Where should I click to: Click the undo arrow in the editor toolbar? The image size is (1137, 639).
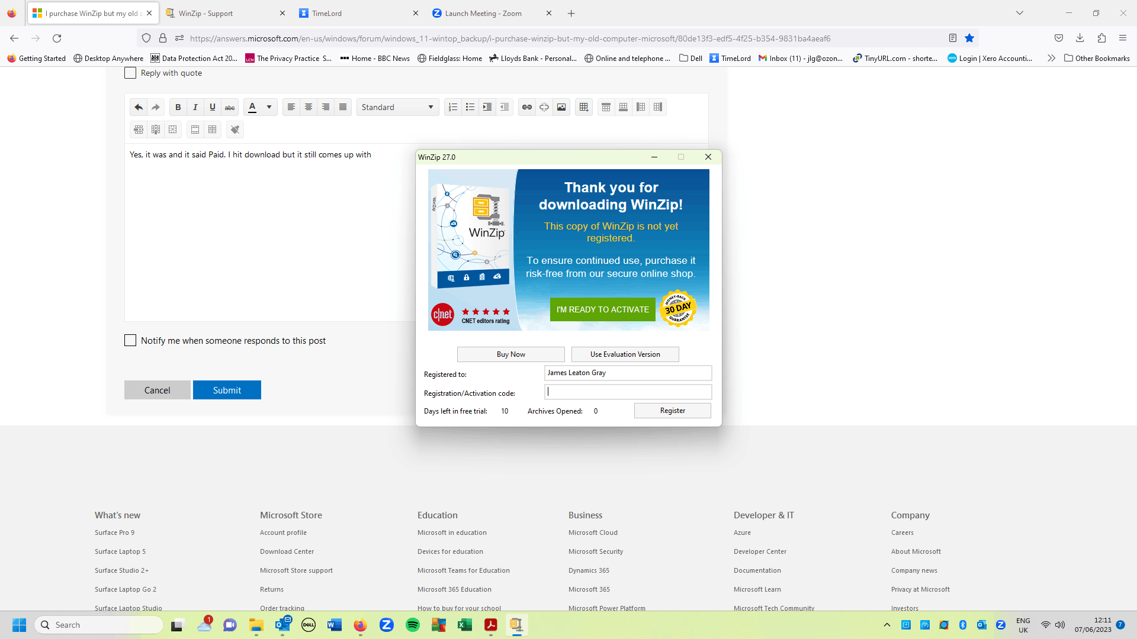click(139, 107)
